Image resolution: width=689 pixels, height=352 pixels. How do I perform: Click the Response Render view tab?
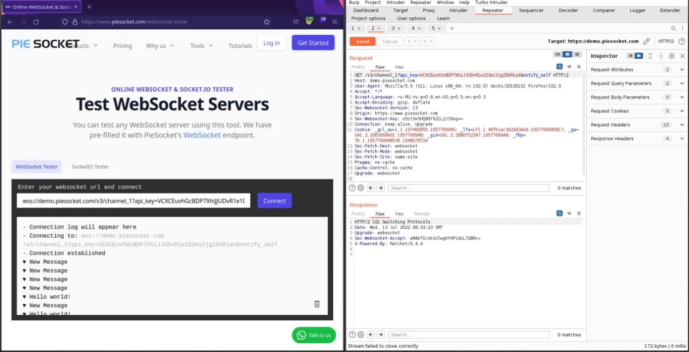pyautogui.click(x=422, y=214)
